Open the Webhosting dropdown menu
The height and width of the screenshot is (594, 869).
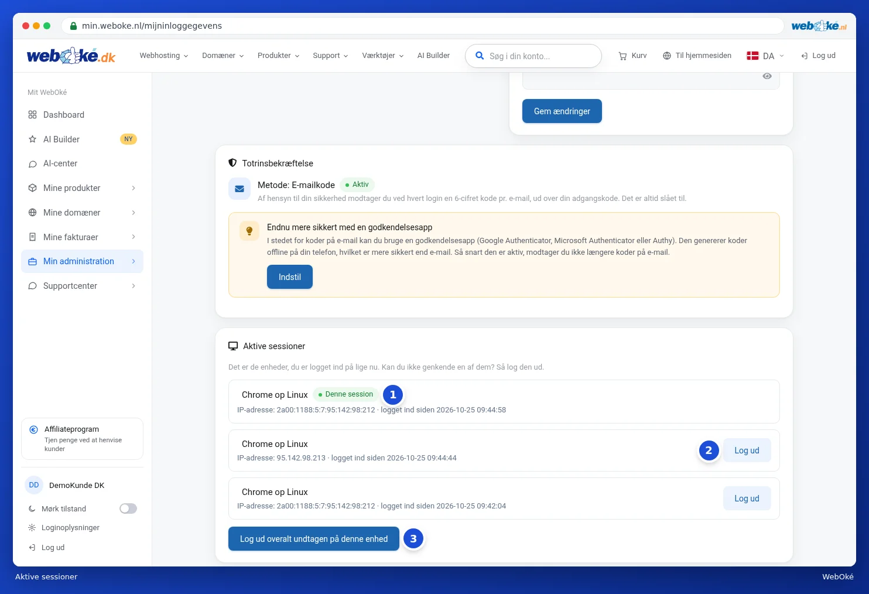click(164, 56)
